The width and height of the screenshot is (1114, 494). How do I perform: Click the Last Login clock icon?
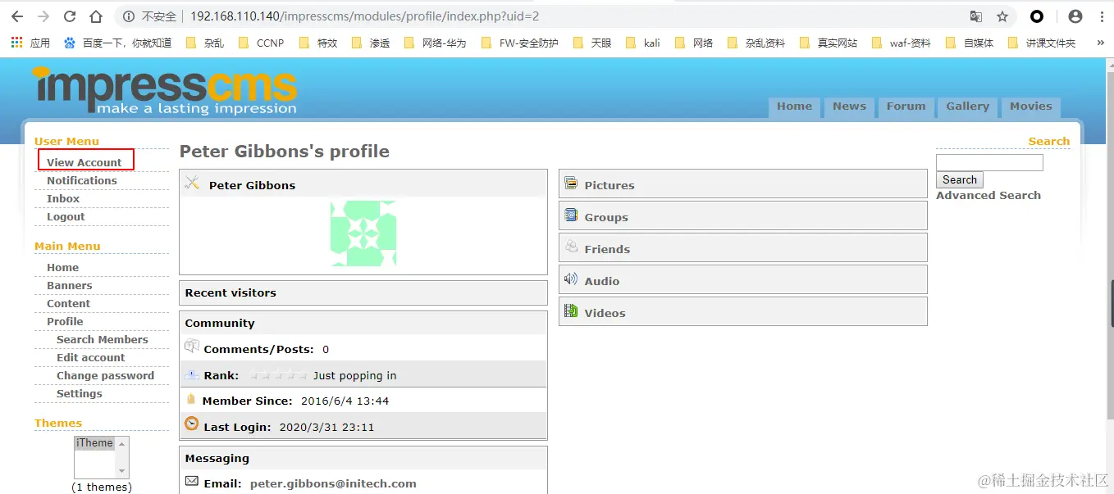(x=191, y=424)
